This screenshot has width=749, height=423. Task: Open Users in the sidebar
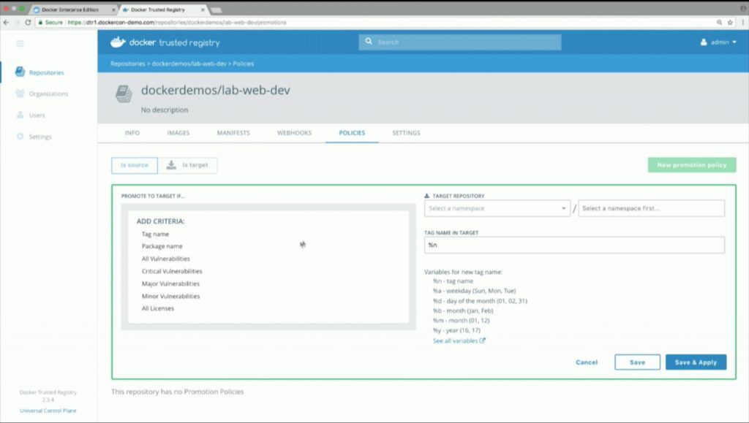click(31, 115)
